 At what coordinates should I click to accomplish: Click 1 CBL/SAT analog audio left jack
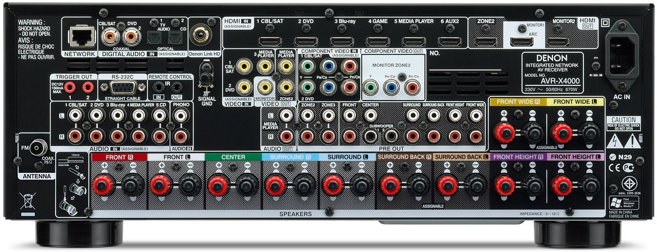click(76, 115)
